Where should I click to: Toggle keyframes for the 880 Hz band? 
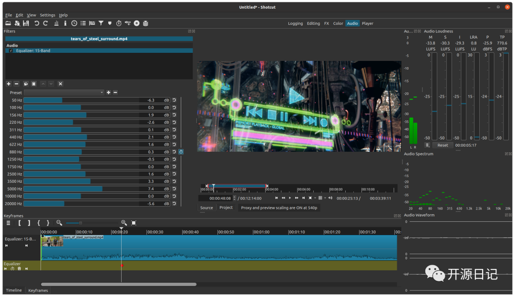[x=181, y=152]
